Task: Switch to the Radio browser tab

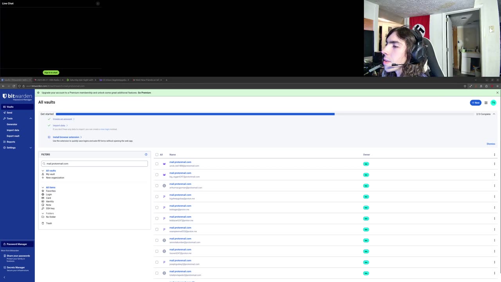Action: (48, 80)
